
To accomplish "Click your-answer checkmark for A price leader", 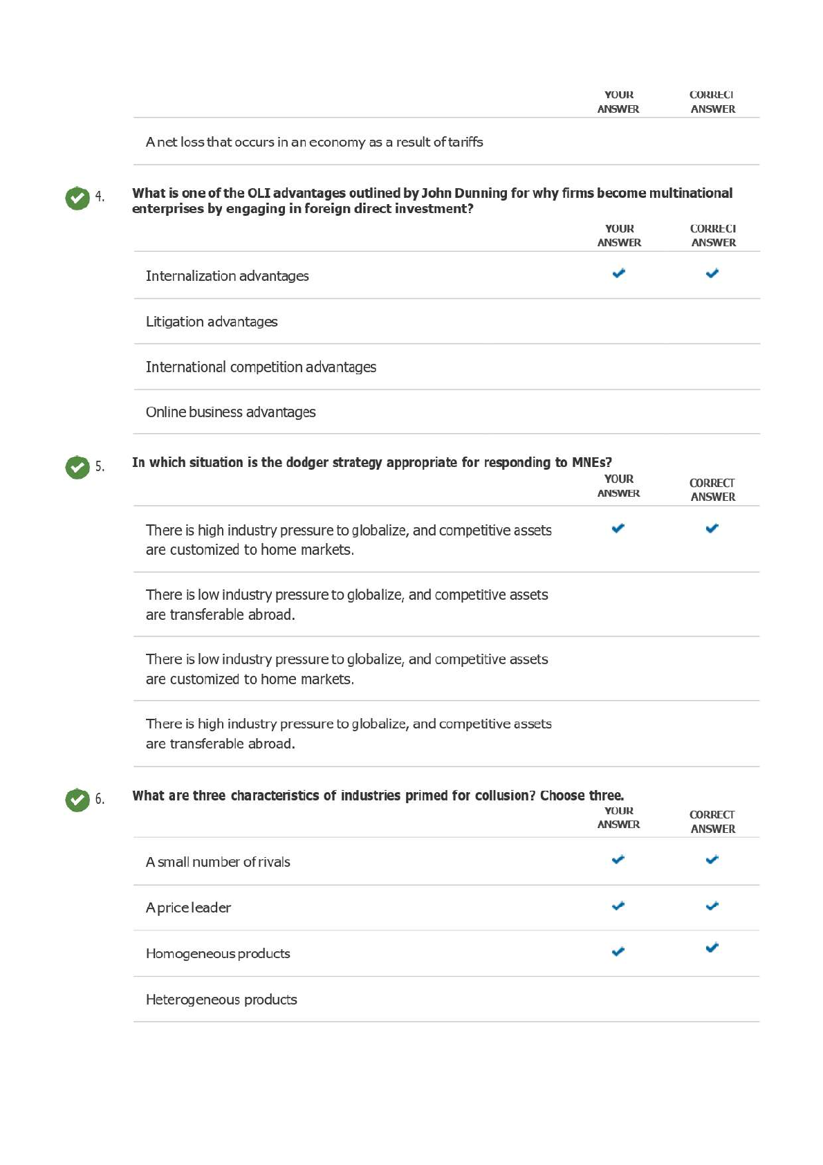I will coord(618,906).
